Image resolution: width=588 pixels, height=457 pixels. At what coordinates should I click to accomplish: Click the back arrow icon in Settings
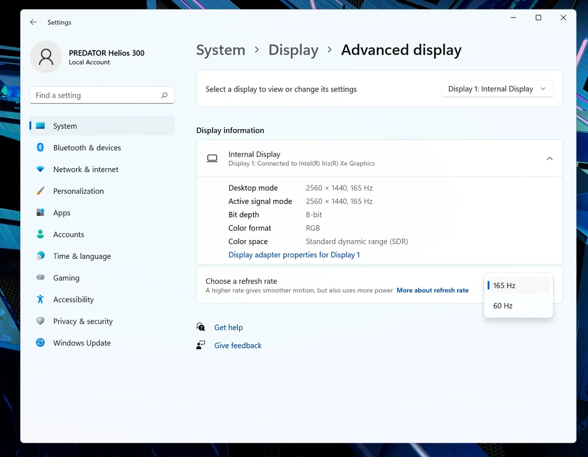tap(34, 22)
